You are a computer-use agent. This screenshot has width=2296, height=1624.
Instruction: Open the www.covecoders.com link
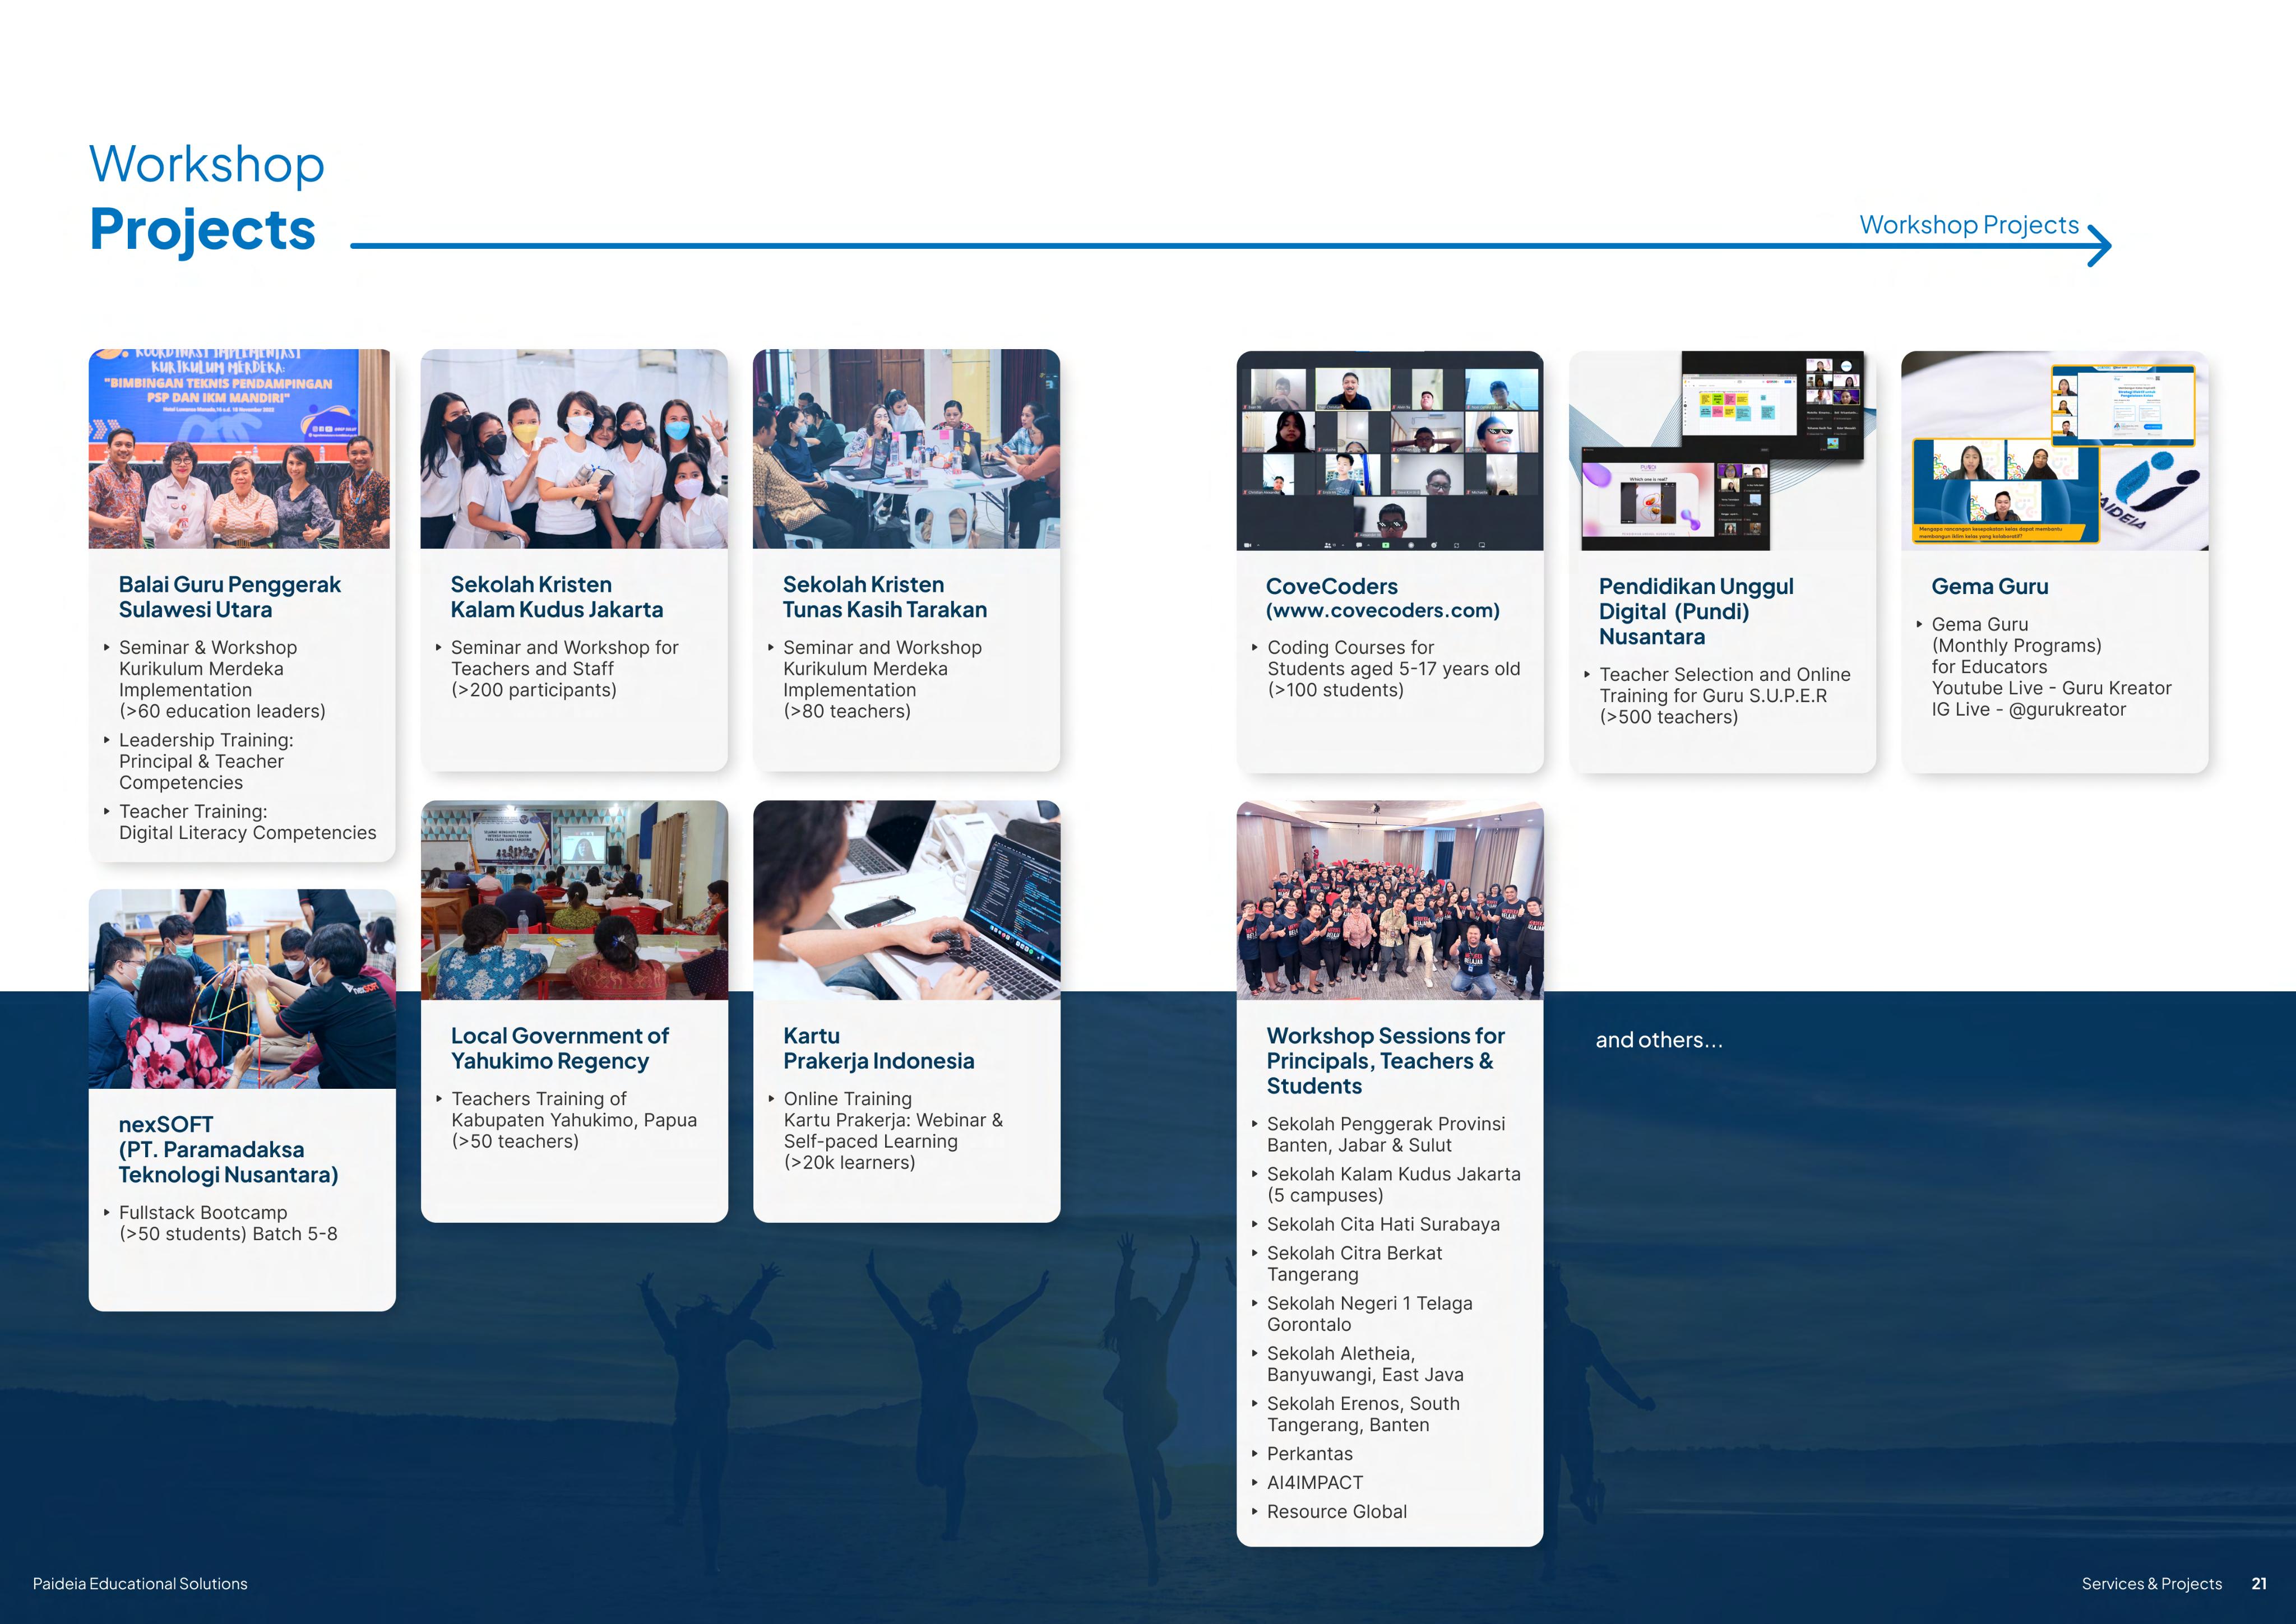1383,610
